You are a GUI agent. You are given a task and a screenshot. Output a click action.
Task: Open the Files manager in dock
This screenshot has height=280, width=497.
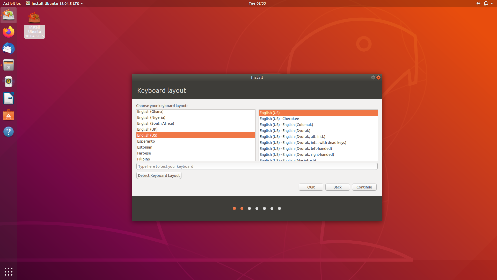(9, 65)
